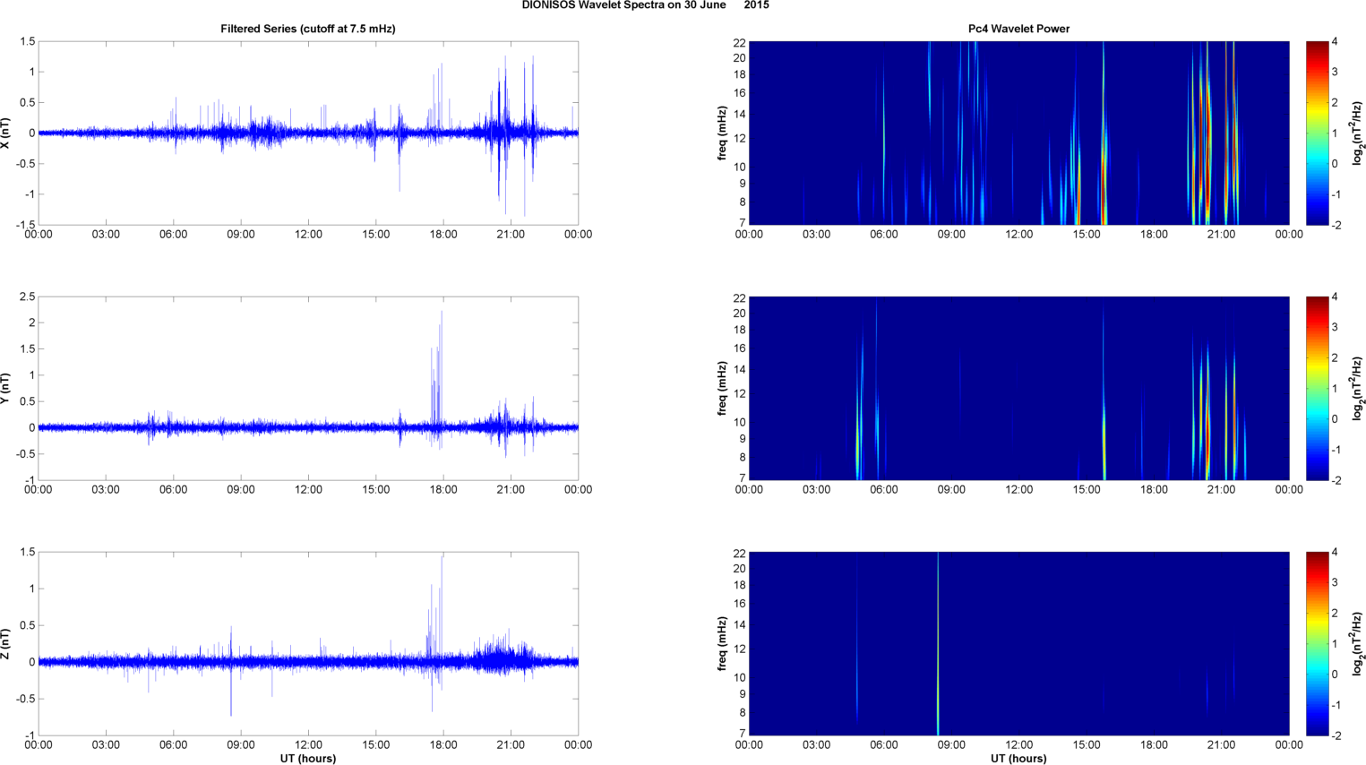The image size is (1366, 765).
Task: Click the 'X (nT)' axis label
Action: point(5,133)
